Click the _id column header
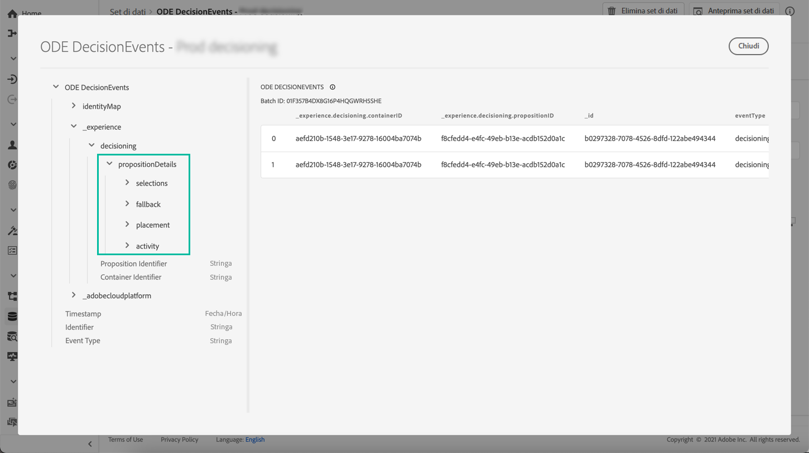Viewport: 809px width, 453px height. [589, 116]
